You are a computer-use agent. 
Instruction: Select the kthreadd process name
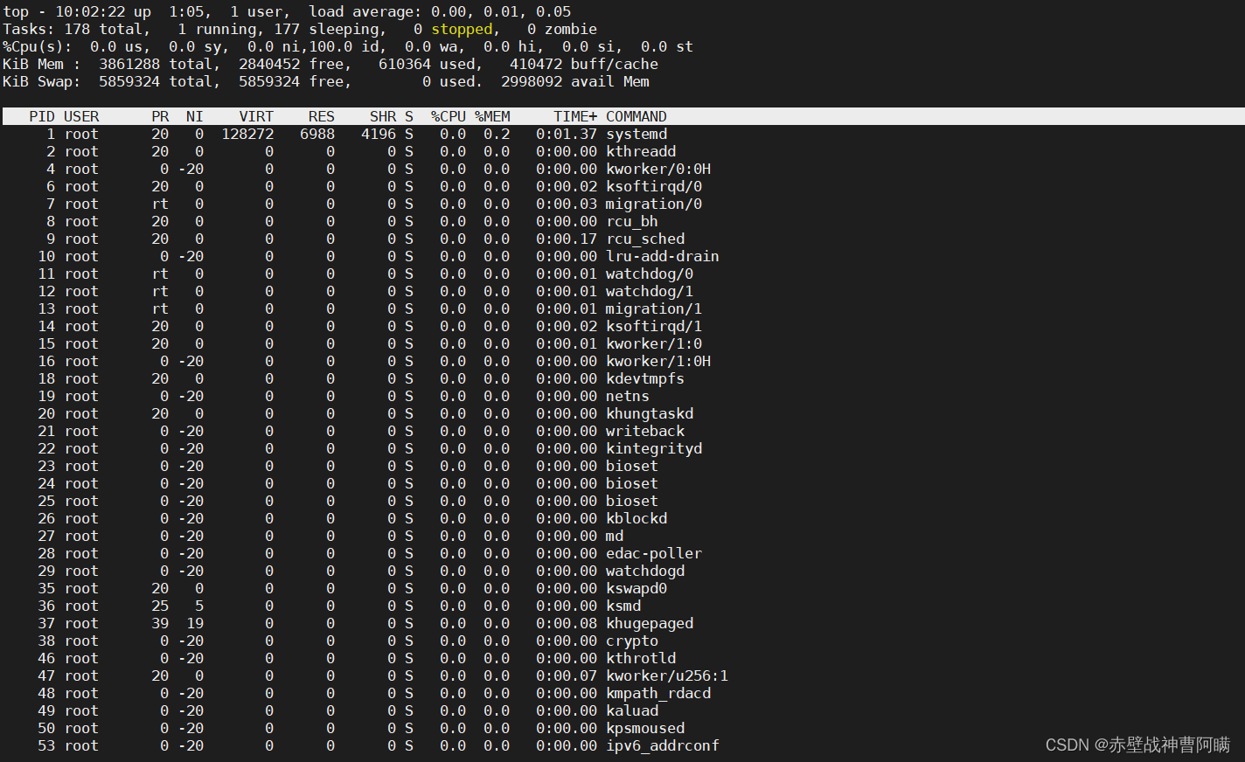[641, 151]
